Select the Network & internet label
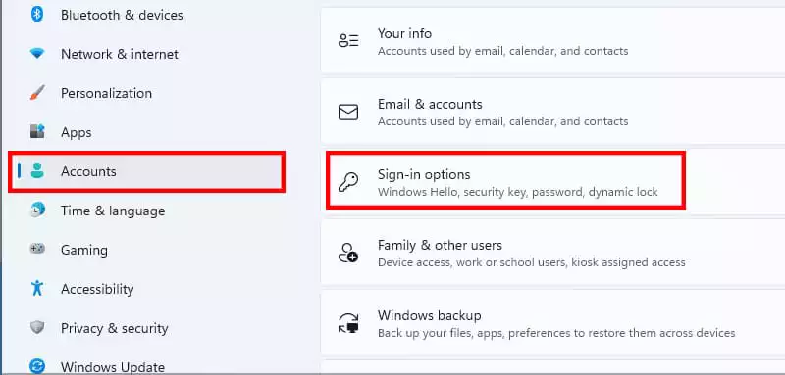 [120, 54]
